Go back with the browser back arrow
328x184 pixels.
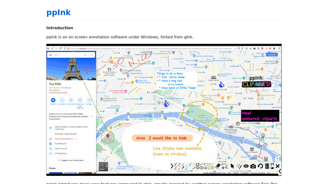[52, 48]
